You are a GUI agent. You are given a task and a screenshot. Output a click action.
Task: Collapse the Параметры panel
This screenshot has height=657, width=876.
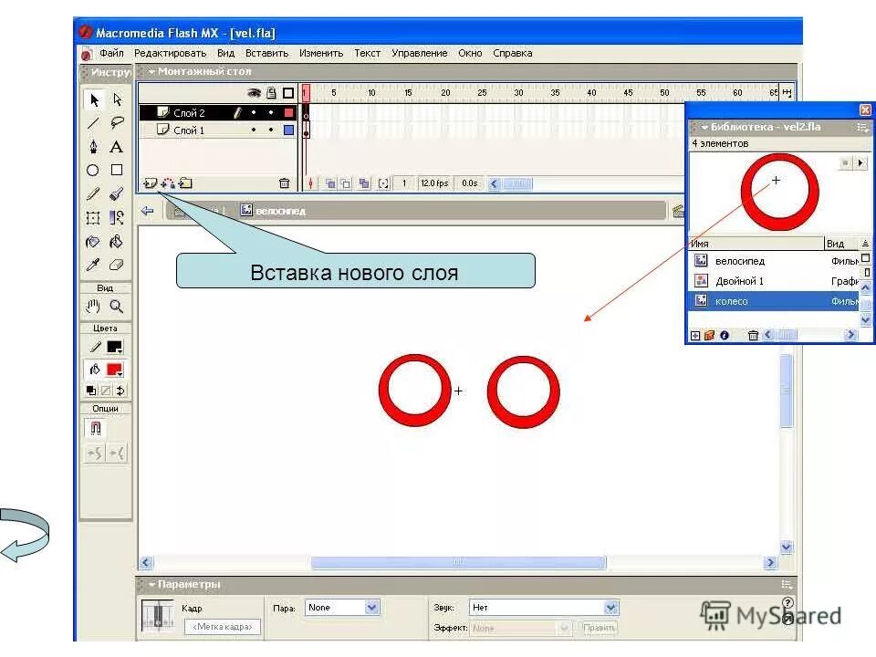(151, 584)
